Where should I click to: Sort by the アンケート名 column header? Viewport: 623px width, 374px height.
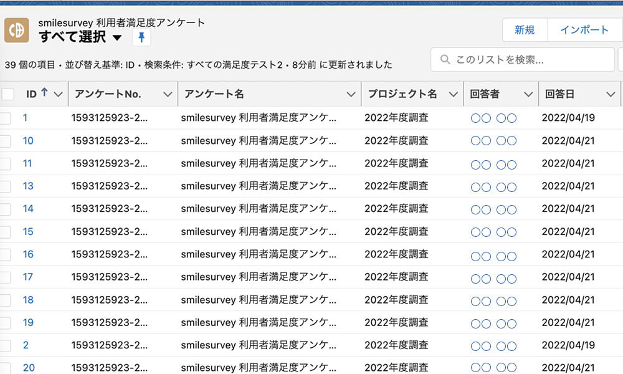pos(214,94)
